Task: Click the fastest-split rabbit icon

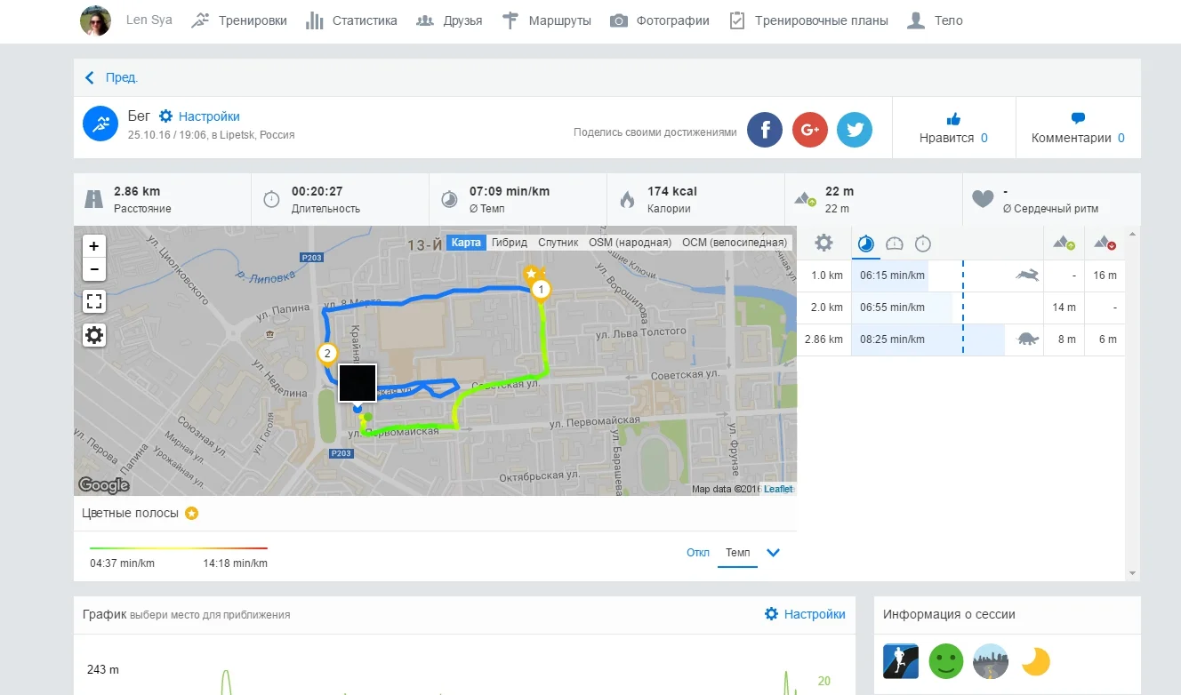Action: 1027,276
